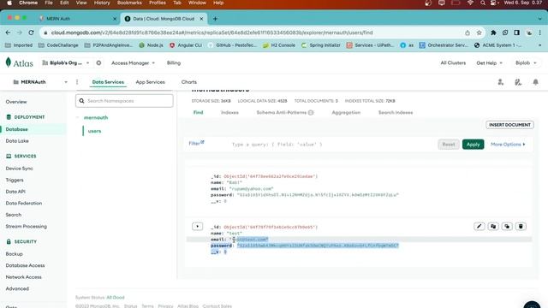
Task: Open the MERNAuth project dropdown
Action: (x=40, y=82)
